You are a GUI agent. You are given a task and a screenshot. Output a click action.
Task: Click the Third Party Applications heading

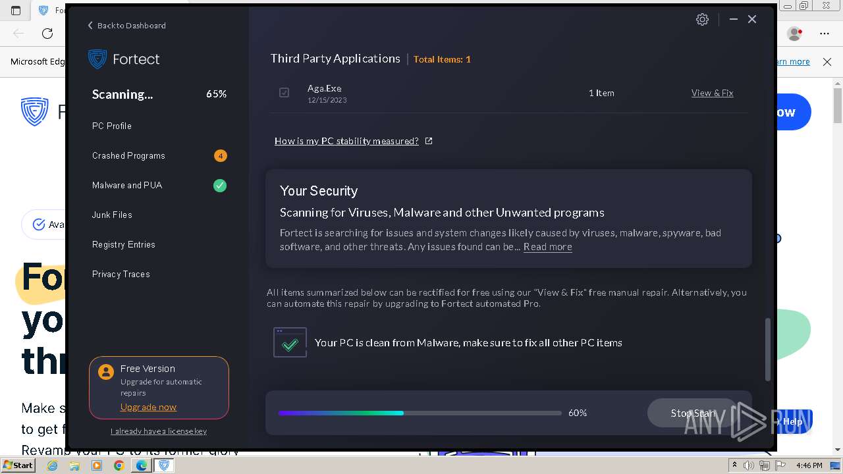point(335,59)
